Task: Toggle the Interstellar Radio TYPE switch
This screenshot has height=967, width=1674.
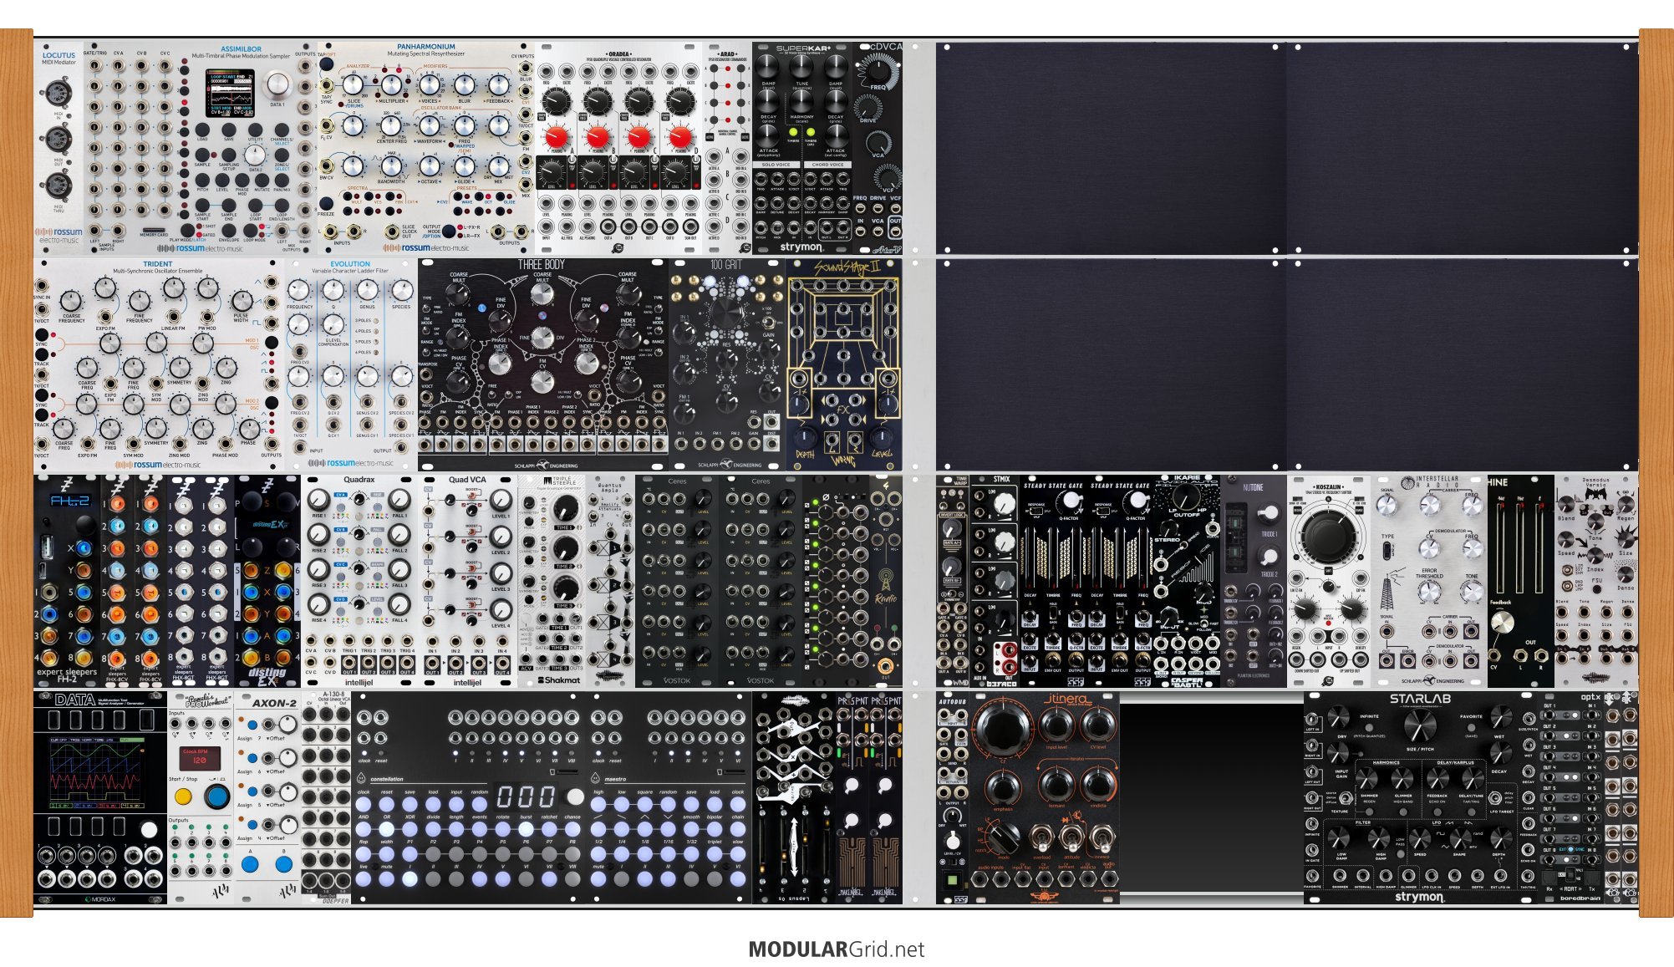Action: [1388, 550]
